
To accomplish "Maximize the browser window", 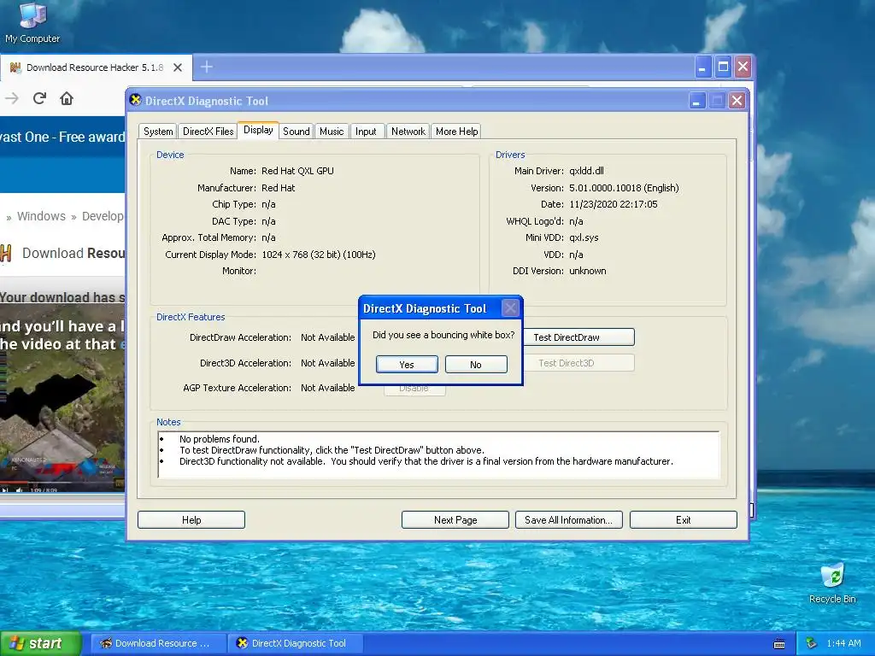I will [723, 67].
